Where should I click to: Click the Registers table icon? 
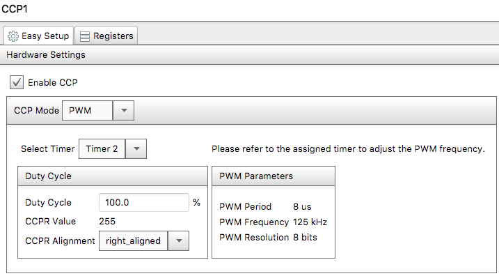point(85,36)
